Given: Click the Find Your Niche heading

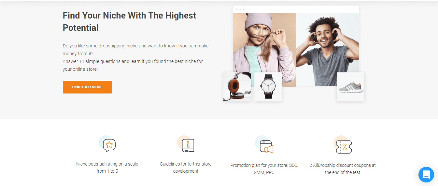Looking at the screenshot, I should click(x=130, y=21).
